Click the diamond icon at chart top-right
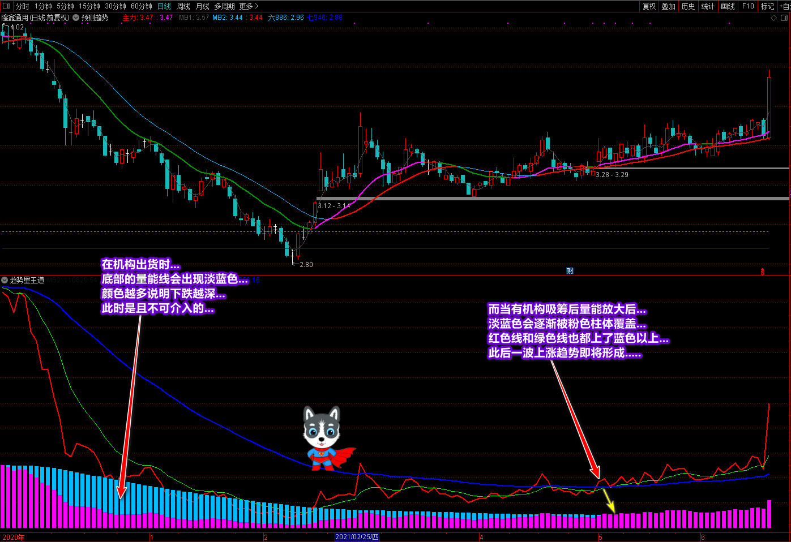The height and width of the screenshot is (542, 791). coord(774,18)
